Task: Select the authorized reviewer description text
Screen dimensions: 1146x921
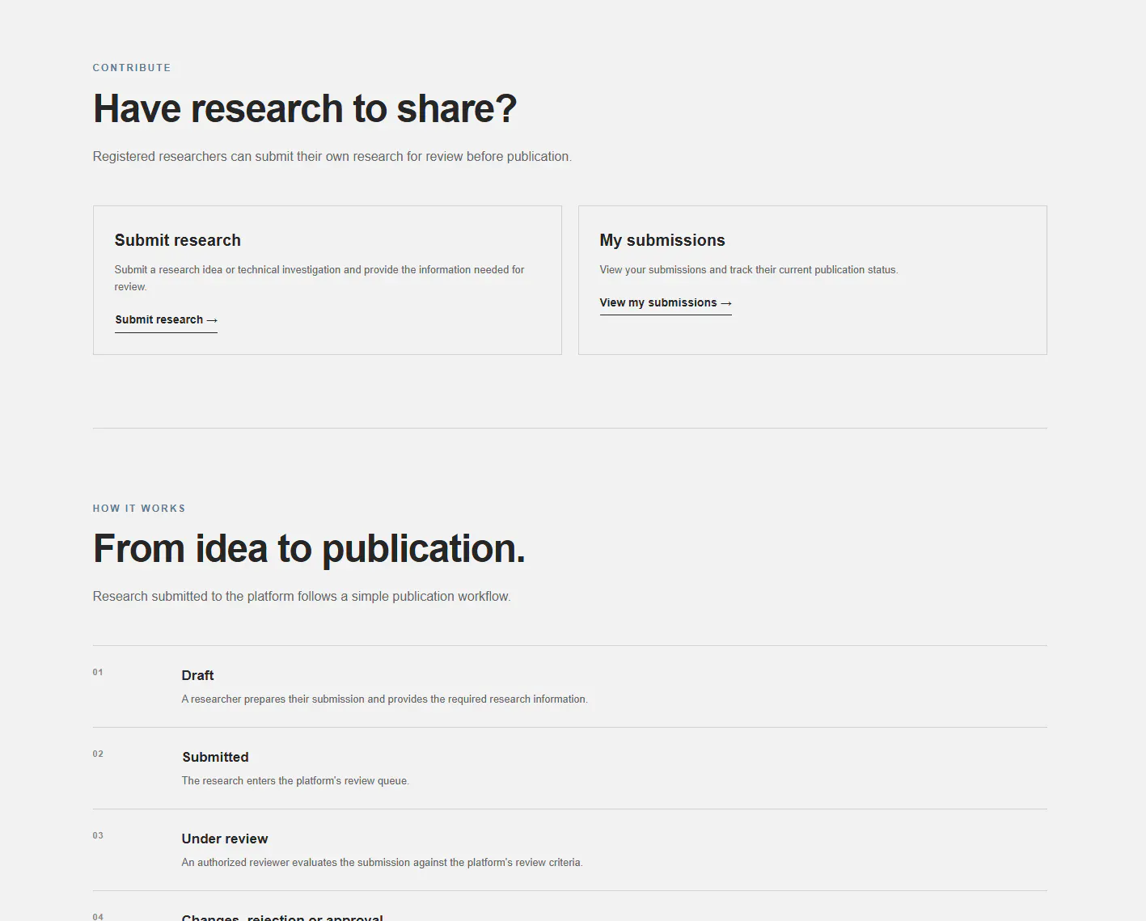Action: tap(383, 862)
